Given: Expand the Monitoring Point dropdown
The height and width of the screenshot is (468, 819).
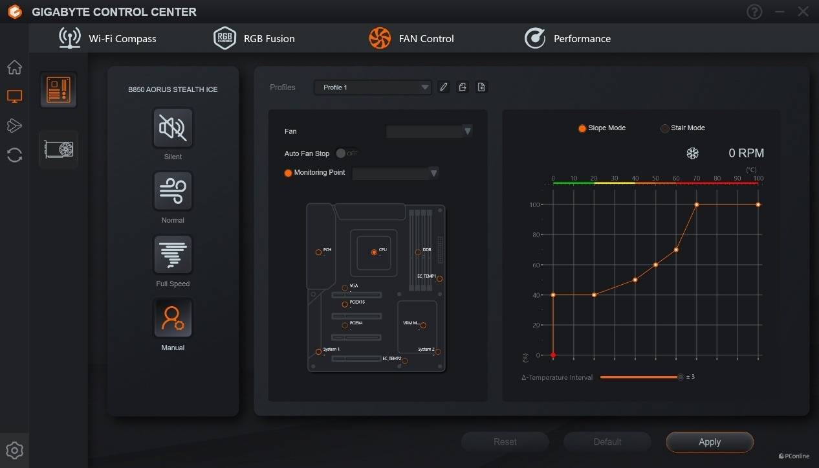Looking at the screenshot, I should (395, 173).
